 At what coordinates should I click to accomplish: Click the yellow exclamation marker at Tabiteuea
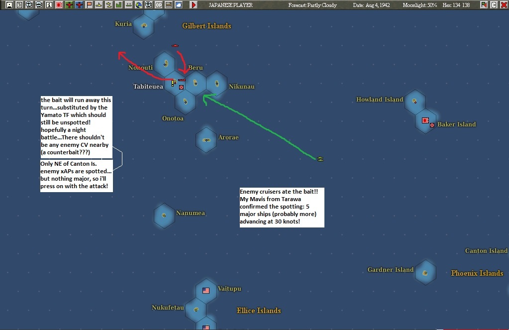tap(173, 84)
